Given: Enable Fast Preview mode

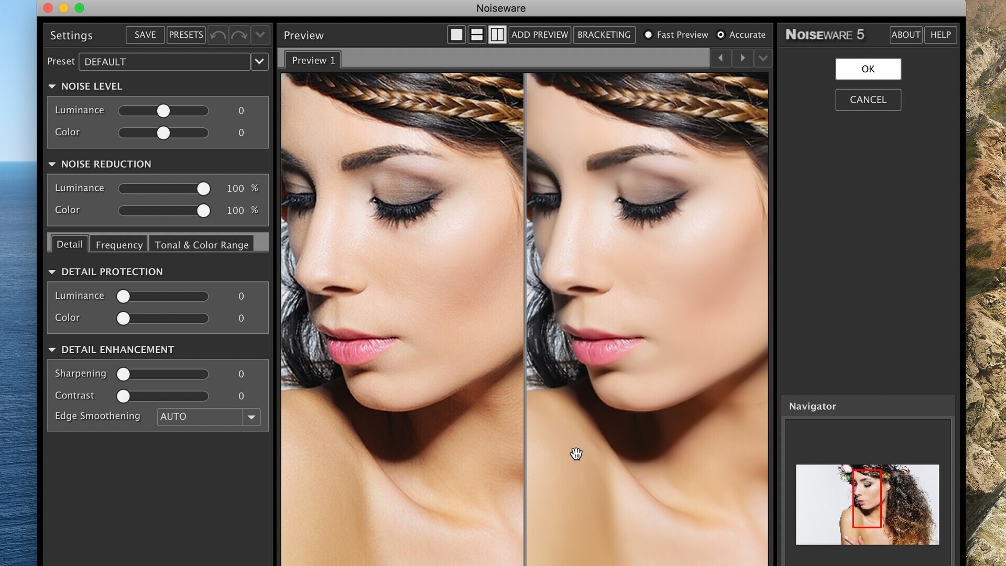Looking at the screenshot, I should coord(649,35).
